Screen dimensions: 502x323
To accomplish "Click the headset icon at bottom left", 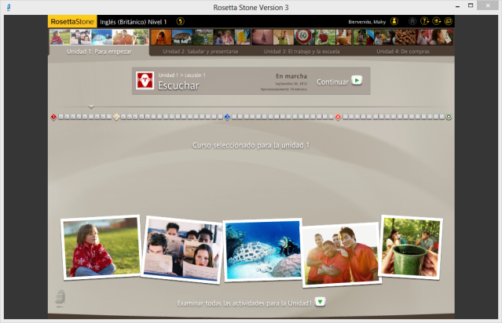I will [60, 298].
